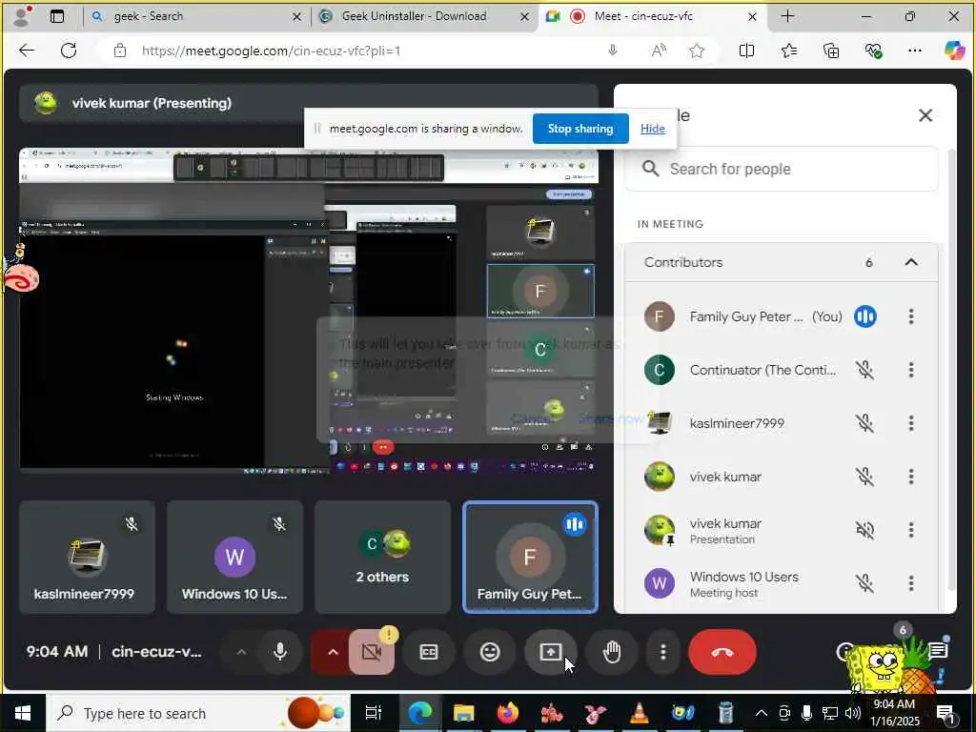
Task: Click the present now screen share button
Action: pyautogui.click(x=551, y=652)
